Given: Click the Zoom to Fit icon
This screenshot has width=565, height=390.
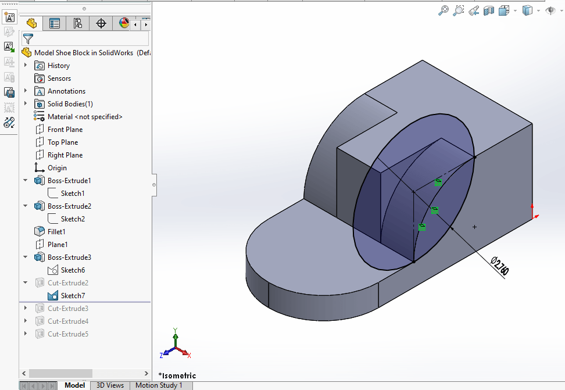Looking at the screenshot, I should click(x=444, y=10).
